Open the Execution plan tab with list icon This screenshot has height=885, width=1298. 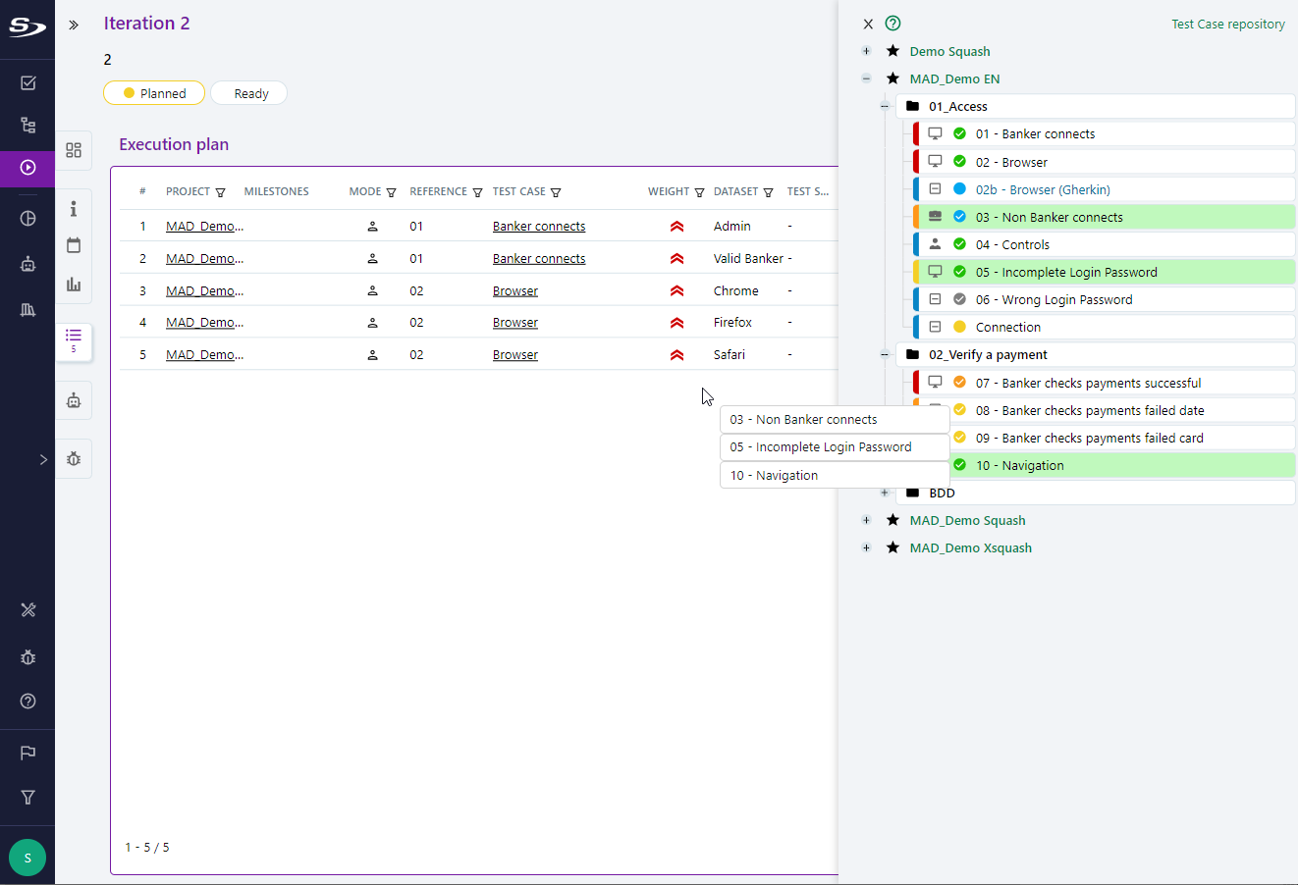74,340
